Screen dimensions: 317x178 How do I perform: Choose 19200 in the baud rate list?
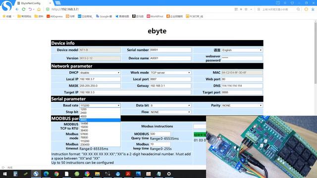[100, 127]
